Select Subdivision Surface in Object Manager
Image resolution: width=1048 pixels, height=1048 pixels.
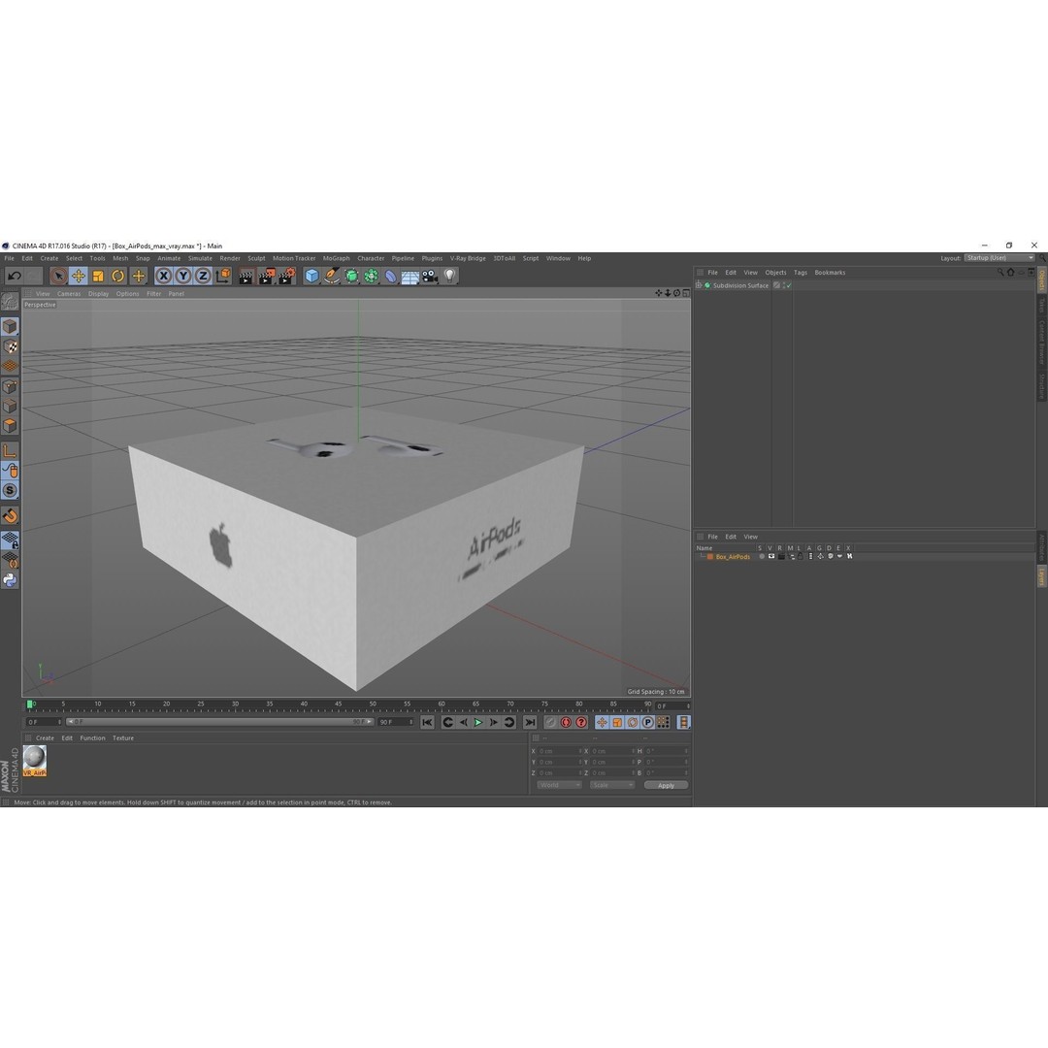[740, 285]
